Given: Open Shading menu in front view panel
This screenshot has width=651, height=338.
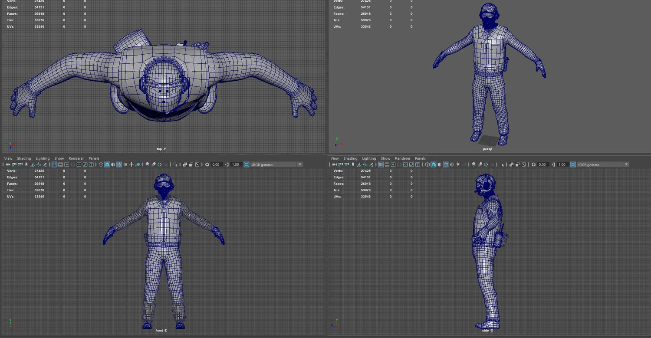Looking at the screenshot, I should [24, 158].
